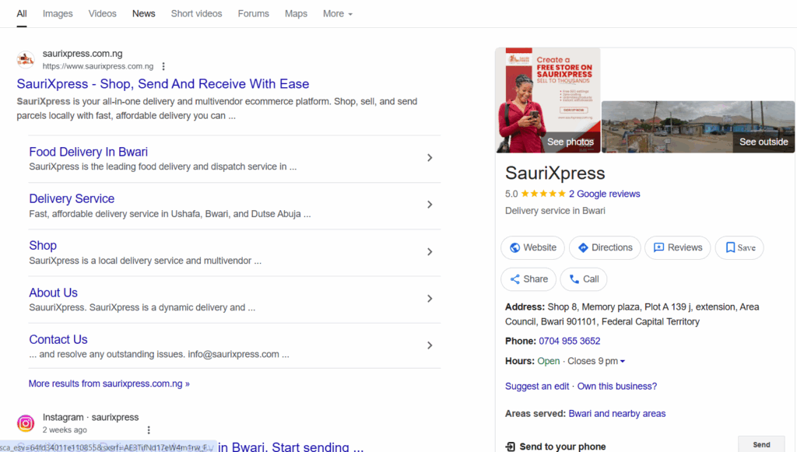Image resolution: width=797 pixels, height=452 pixels.
Task: Open See photos thumbnail
Action: 548,100
